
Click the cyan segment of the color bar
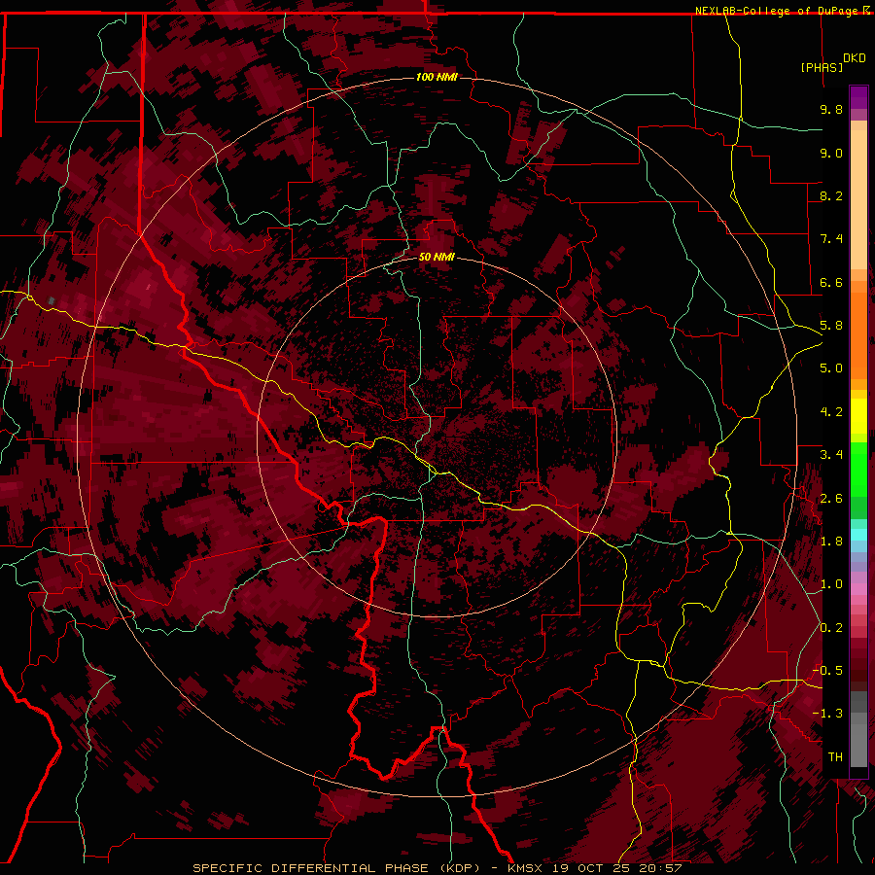point(858,534)
